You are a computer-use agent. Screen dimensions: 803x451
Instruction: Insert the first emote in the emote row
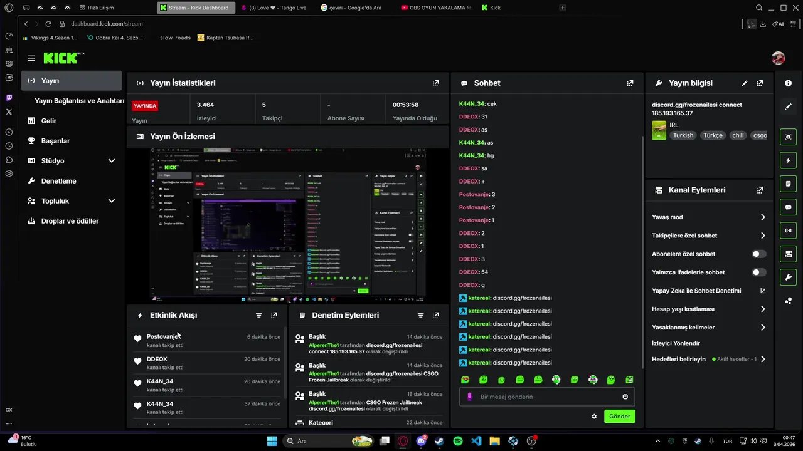(x=465, y=380)
